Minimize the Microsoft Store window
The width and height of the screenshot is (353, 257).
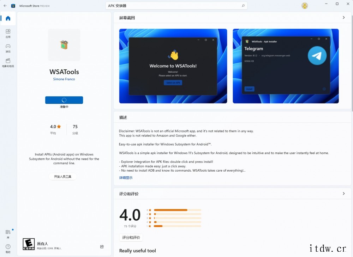326,4
